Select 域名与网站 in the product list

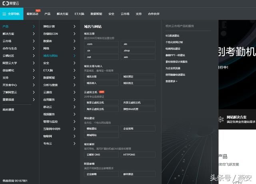point(50,56)
